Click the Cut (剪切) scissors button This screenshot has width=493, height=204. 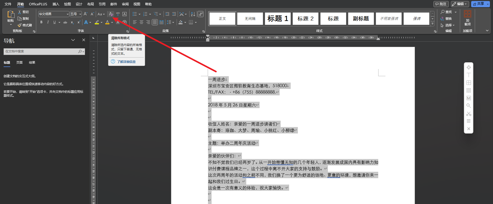(23, 12)
